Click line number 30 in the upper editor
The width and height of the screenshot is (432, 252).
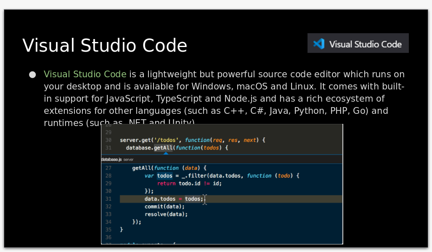108,140
